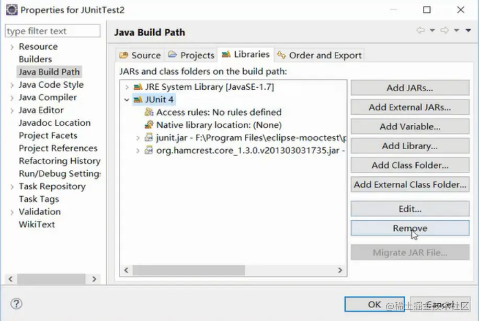Expand the Task Repository node
This screenshot has width=479, height=321.
pos(12,186)
